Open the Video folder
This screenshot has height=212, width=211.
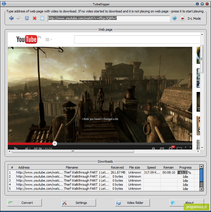point(132,203)
